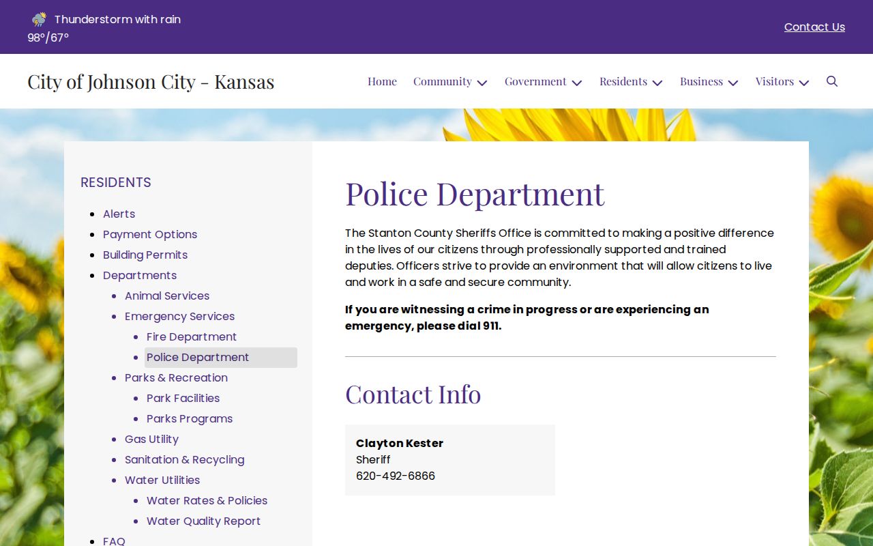Open the site search magnifier icon
The width and height of the screenshot is (873, 546).
coord(832,81)
